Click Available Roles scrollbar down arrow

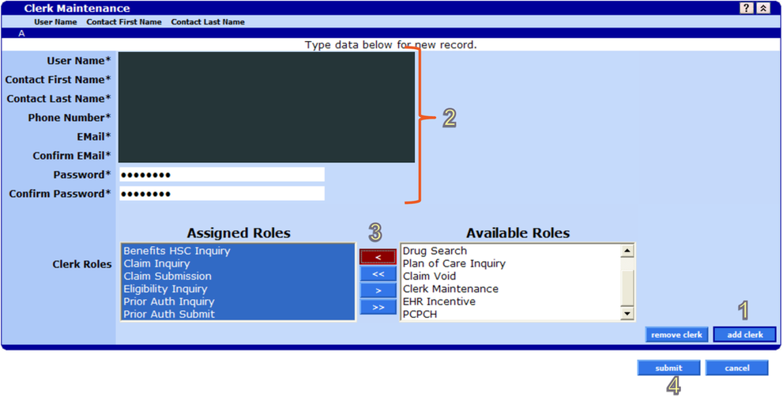click(627, 313)
